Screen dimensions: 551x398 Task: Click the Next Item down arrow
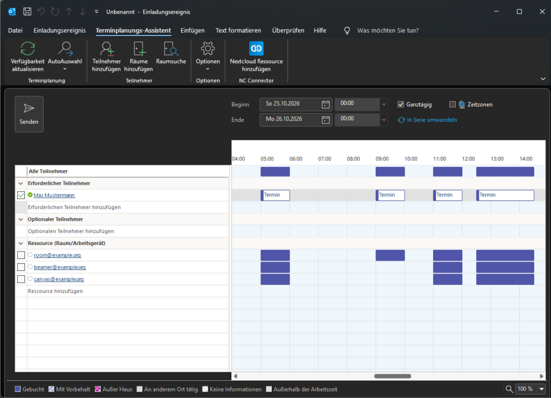82,12
